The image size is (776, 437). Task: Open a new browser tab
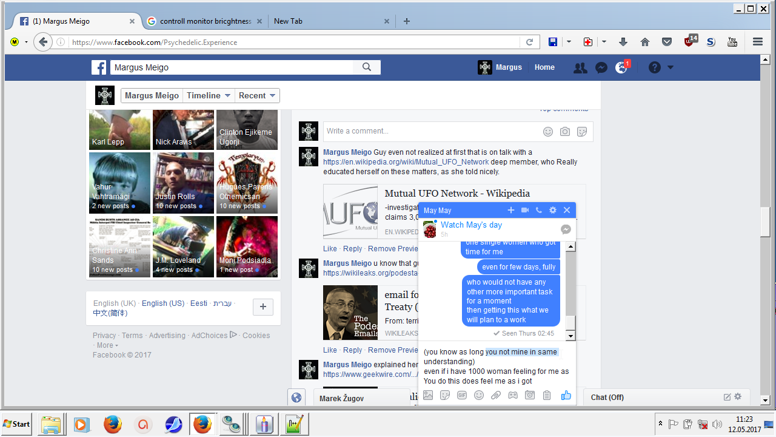[407, 21]
